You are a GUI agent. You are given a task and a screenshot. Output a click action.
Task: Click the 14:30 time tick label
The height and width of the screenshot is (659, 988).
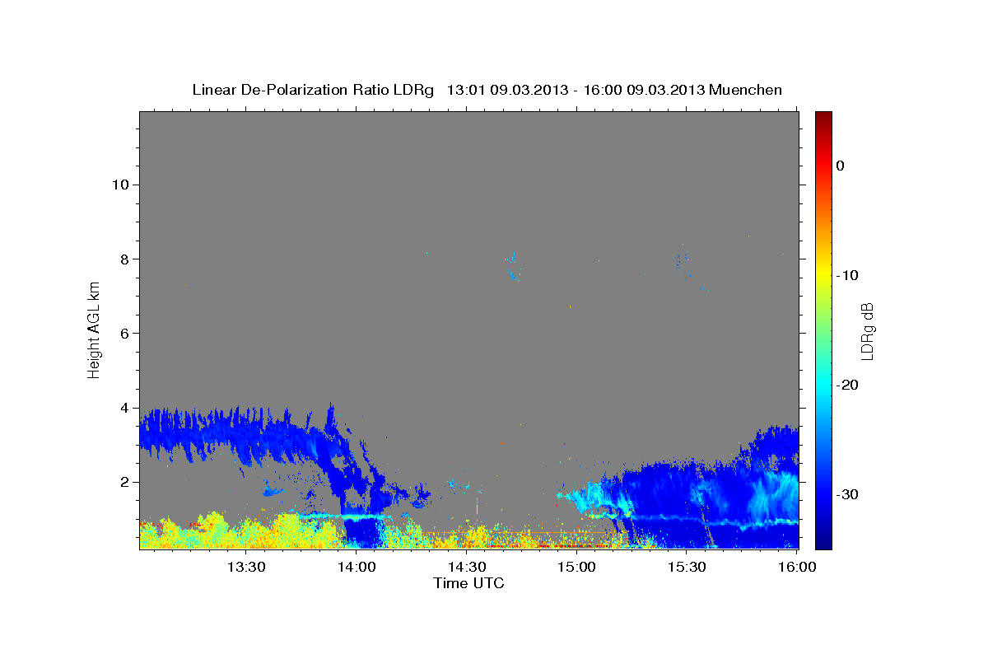[466, 567]
